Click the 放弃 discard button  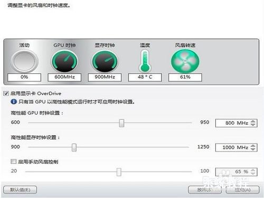(x=205, y=190)
